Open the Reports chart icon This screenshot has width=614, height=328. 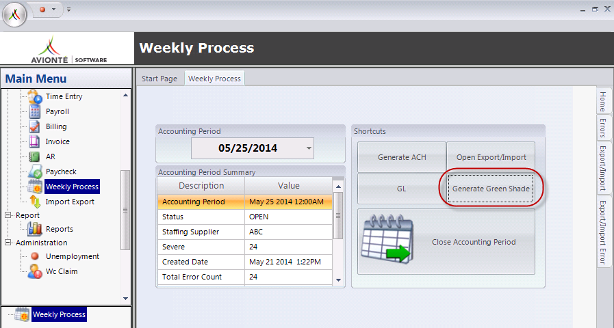(35, 229)
